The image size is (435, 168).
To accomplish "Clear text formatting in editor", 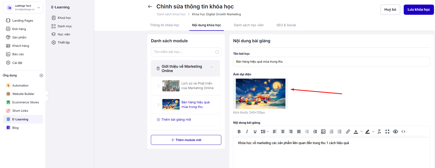I will point(379,132).
